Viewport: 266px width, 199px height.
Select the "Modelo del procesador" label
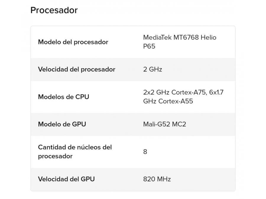(73, 42)
